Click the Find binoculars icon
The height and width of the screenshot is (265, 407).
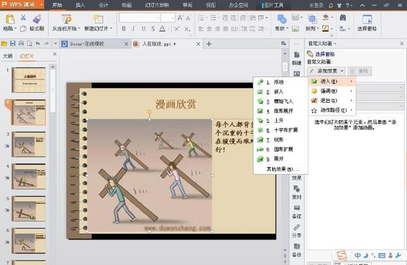pyautogui.click(x=343, y=18)
